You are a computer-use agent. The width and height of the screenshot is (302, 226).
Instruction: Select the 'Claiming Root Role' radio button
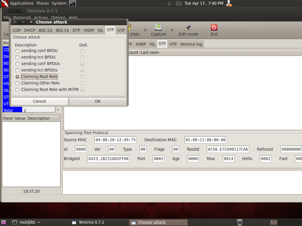[17, 77]
